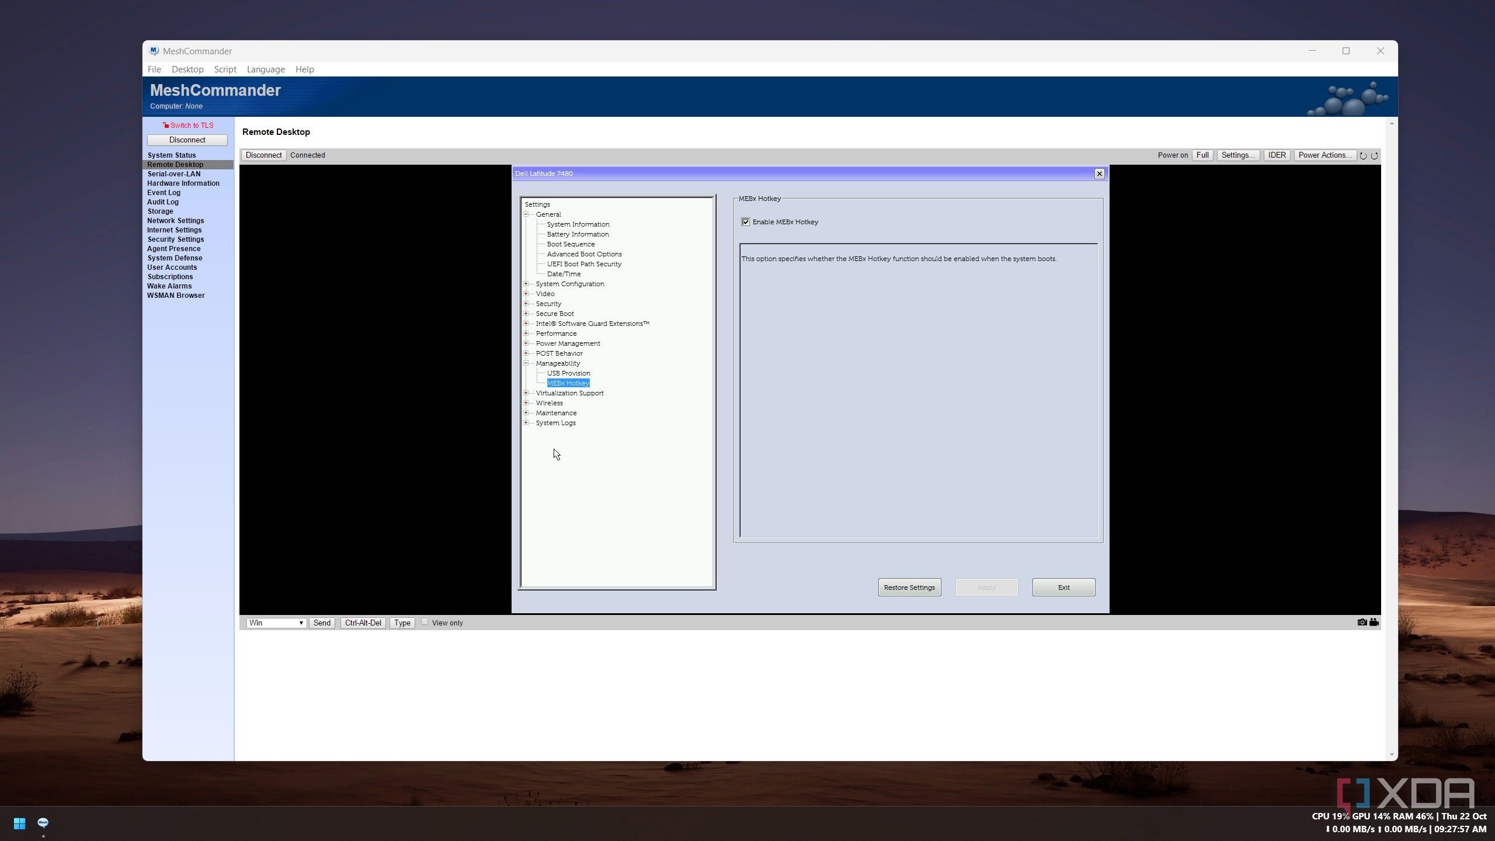The width and height of the screenshot is (1495, 841).
Task: Collapse the General tree node
Action: (526, 214)
